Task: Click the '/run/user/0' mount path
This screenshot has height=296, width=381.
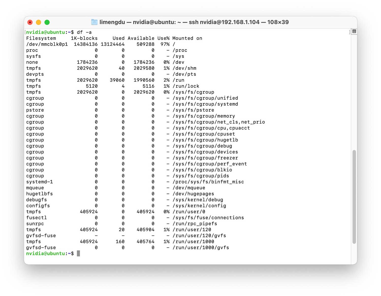Action: coord(189,212)
